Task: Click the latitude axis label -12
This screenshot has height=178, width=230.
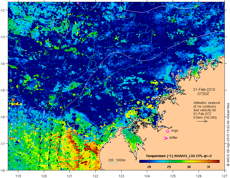Action: tap(3, 10)
